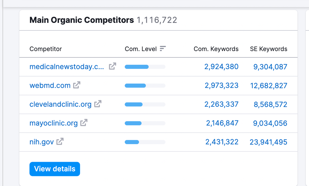Open clevelandclinic.org external link icon
The width and height of the screenshot is (309, 186).
coord(98,104)
